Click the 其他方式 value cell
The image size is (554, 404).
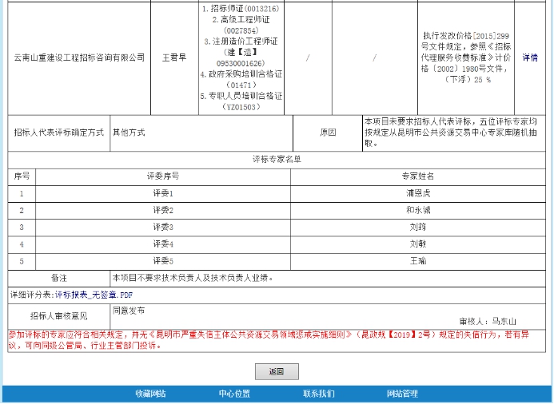129,132
